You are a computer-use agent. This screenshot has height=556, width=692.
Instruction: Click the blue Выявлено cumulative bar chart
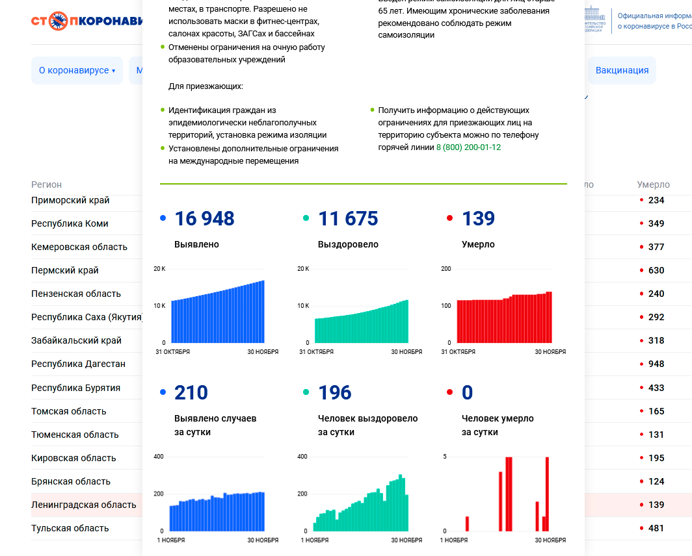click(x=217, y=312)
